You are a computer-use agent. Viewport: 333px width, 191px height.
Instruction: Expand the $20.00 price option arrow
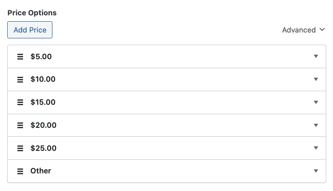coord(316,125)
